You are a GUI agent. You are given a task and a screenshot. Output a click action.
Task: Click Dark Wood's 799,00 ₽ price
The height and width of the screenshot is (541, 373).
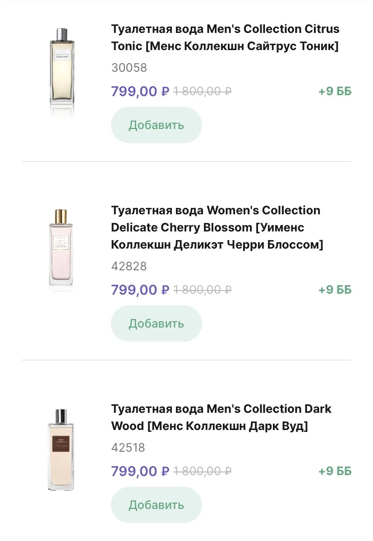140,472
